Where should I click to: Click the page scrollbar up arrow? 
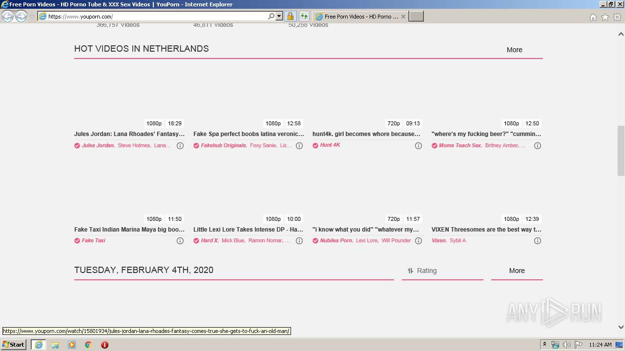coord(621,34)
